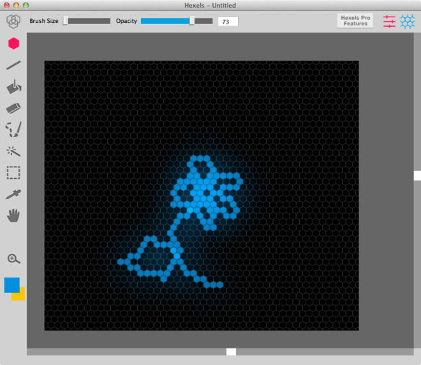Select the Zoom magnifier tool
The height and width of the screenshot is (365, 421).
coord(13,259)
